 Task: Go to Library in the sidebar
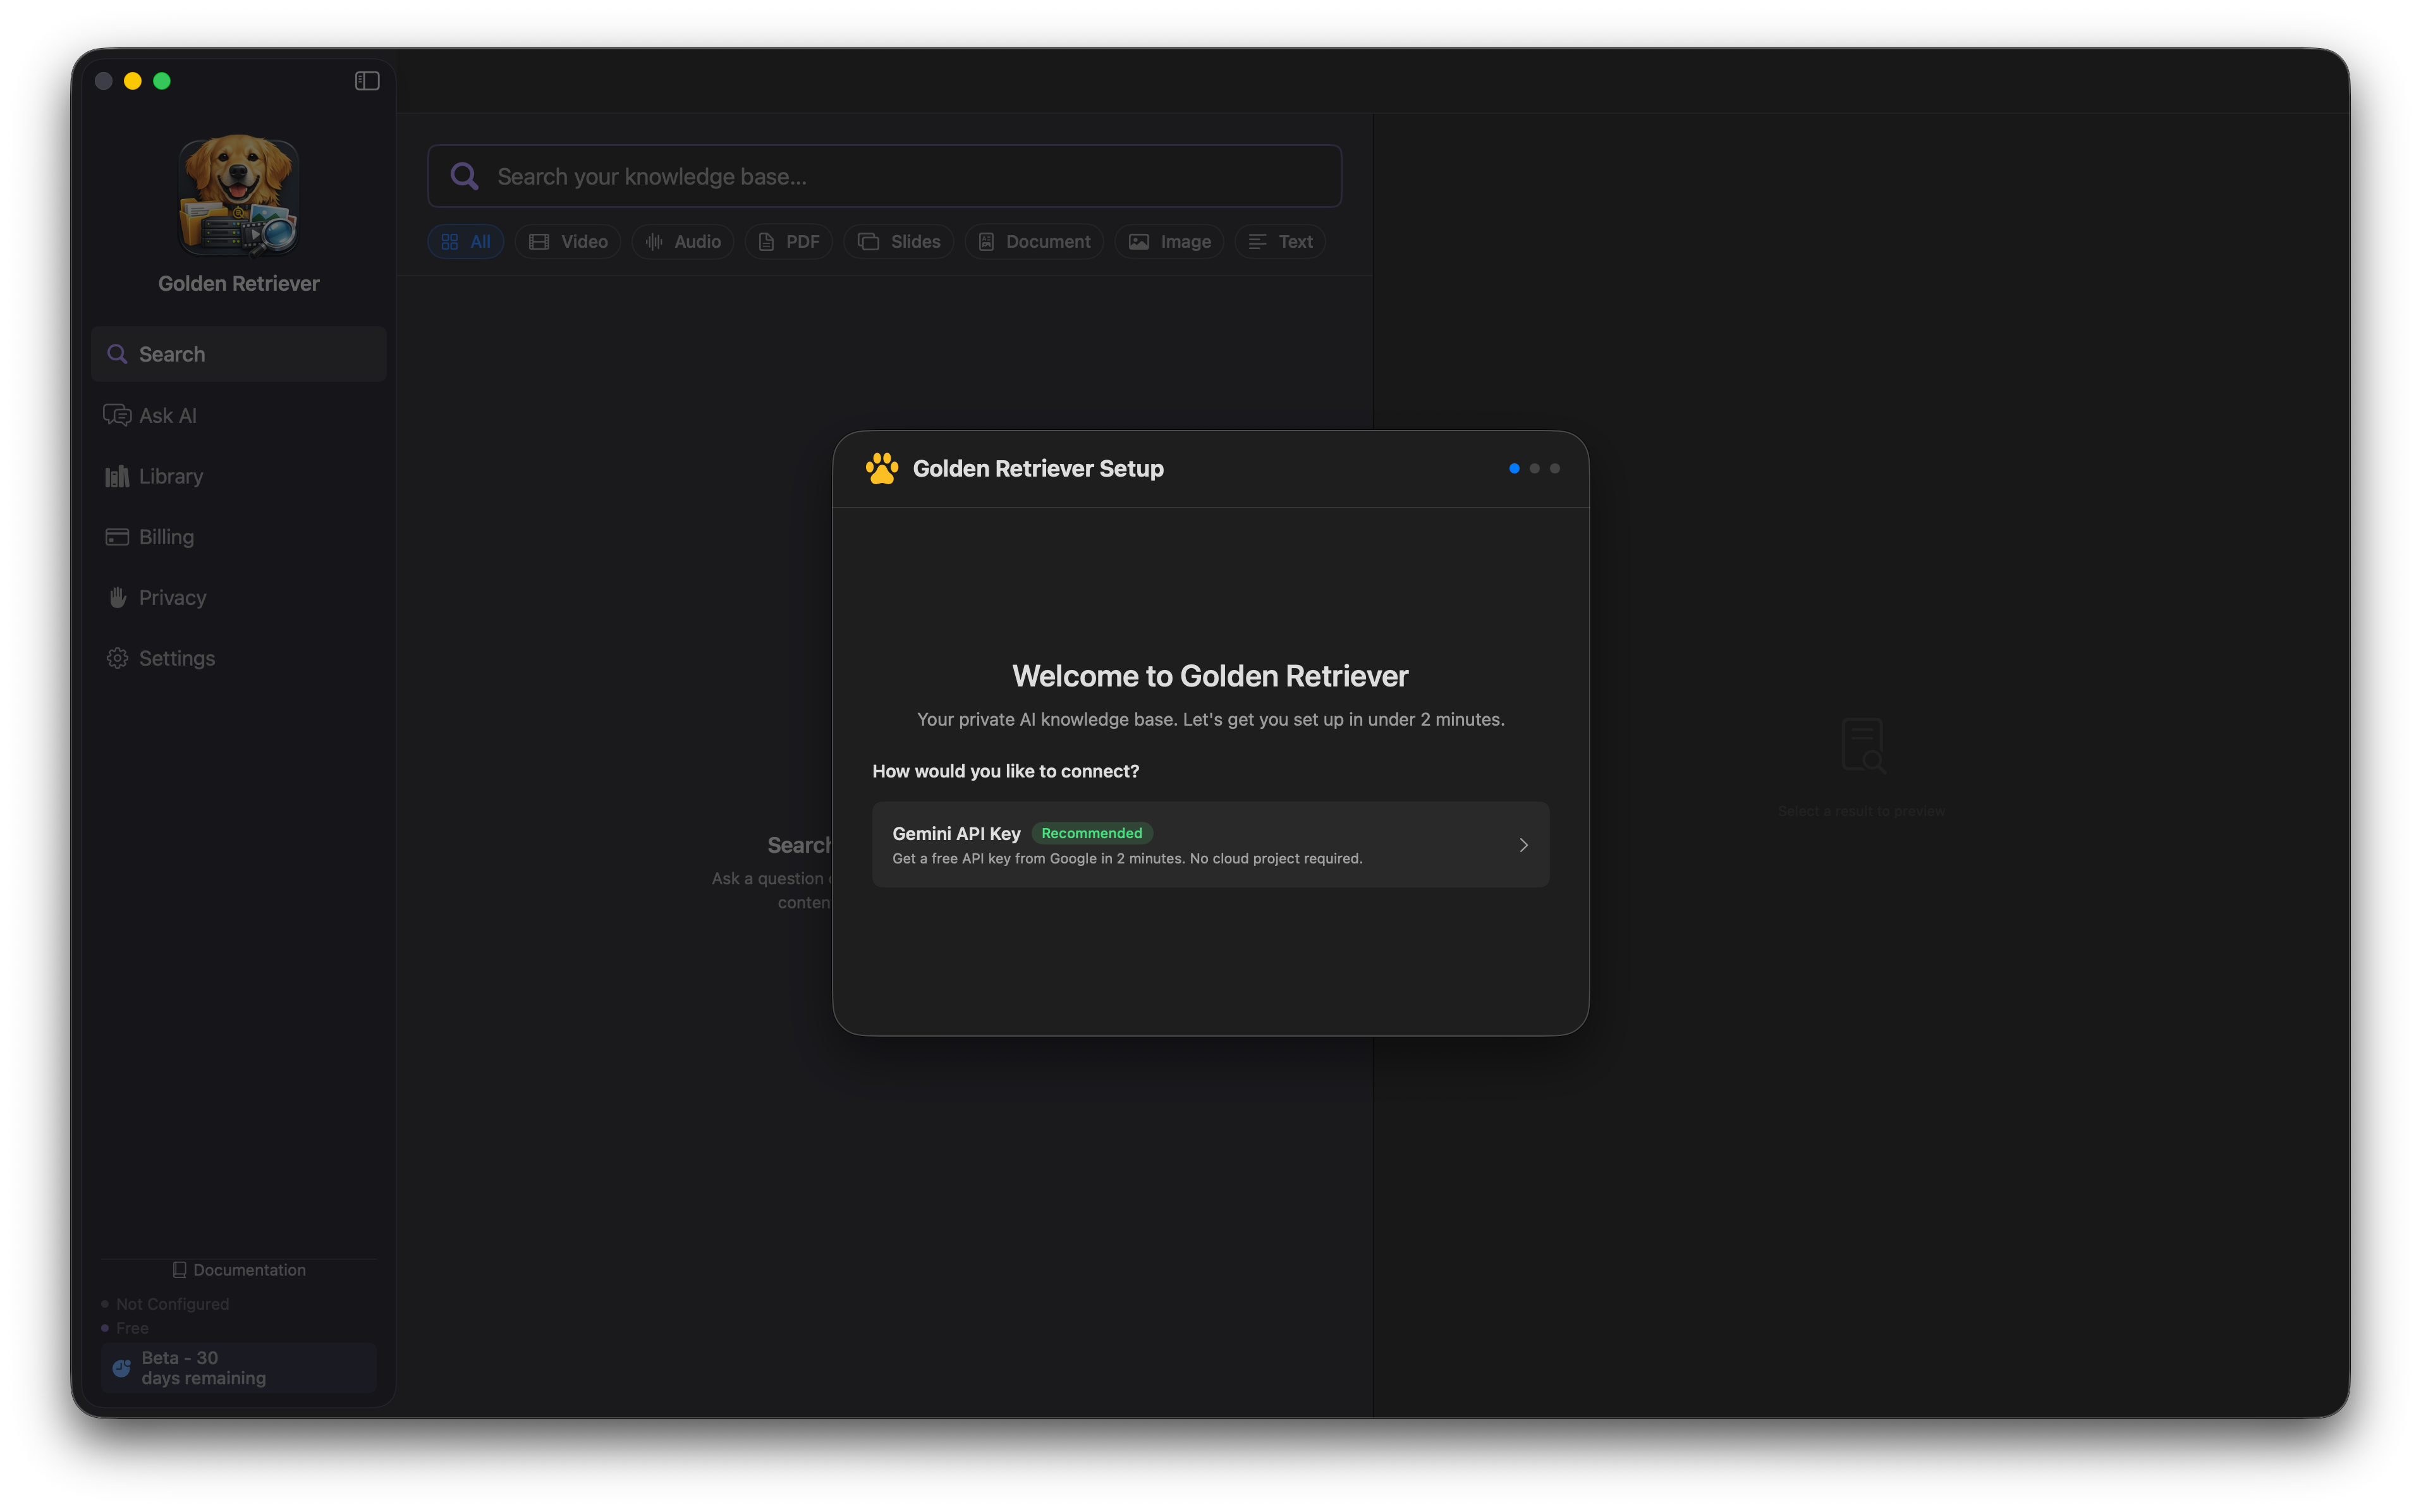pyautogui.click(x=238, y=476)
